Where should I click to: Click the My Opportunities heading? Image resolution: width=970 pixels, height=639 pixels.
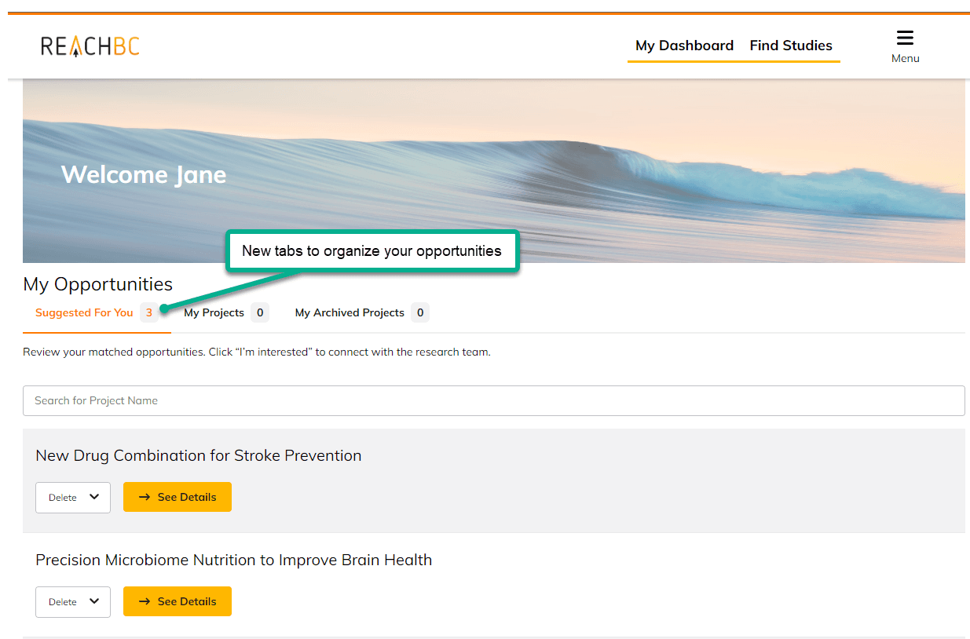(x=98, y=284)
